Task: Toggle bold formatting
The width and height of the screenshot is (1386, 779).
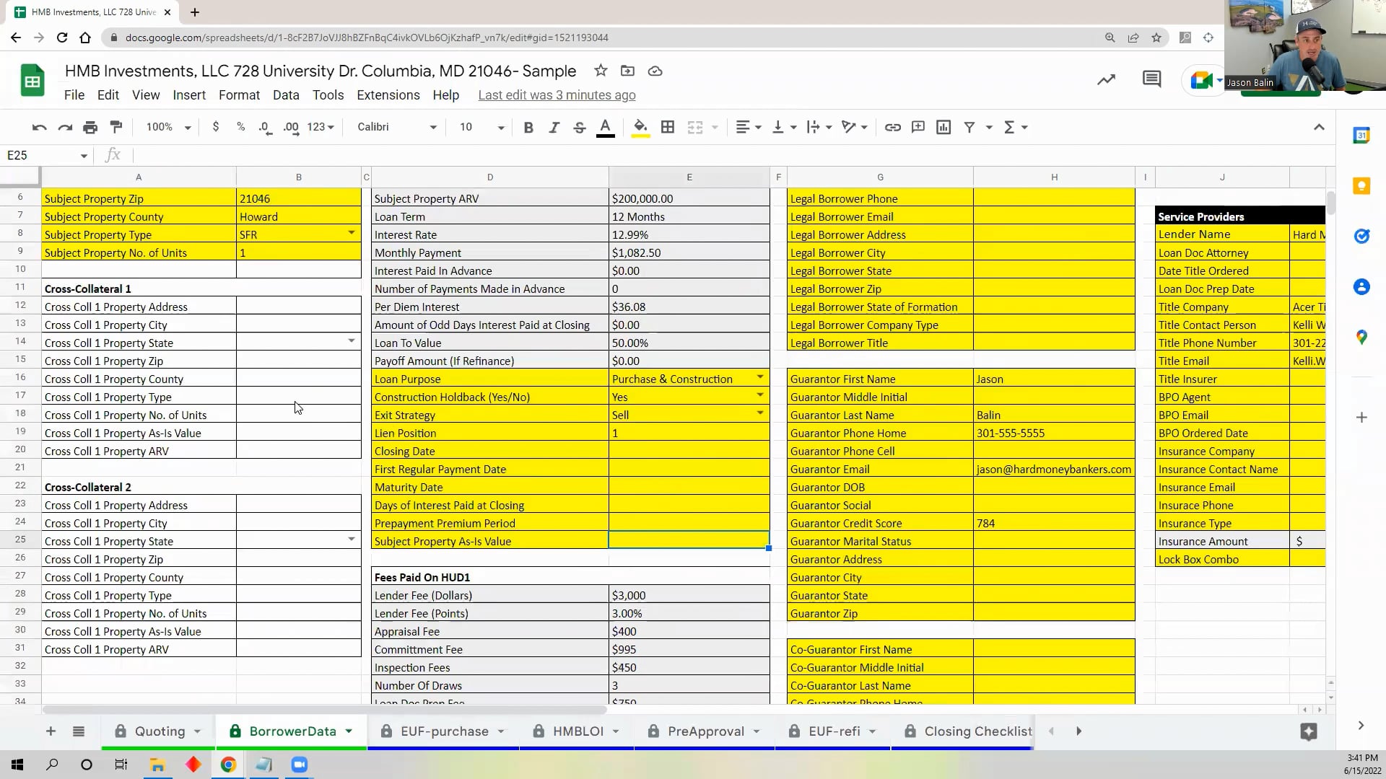Action: pyautogui.click(x=528, y=128)
